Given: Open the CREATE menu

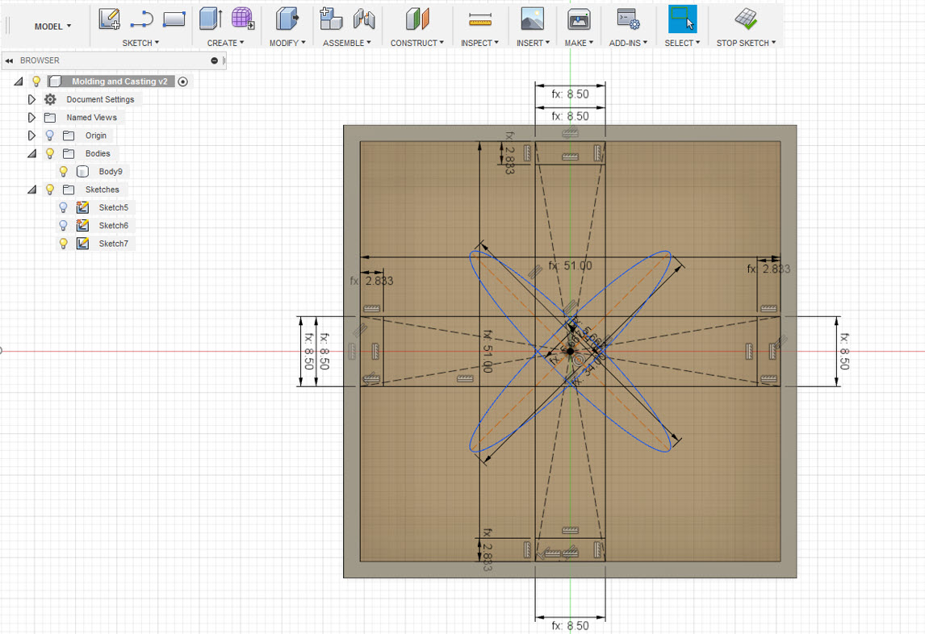Looking at the screenshot, I should (225, 43).
